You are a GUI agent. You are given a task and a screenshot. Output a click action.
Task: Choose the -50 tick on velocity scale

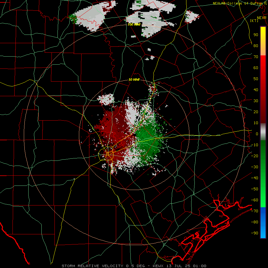pos(255,189)
